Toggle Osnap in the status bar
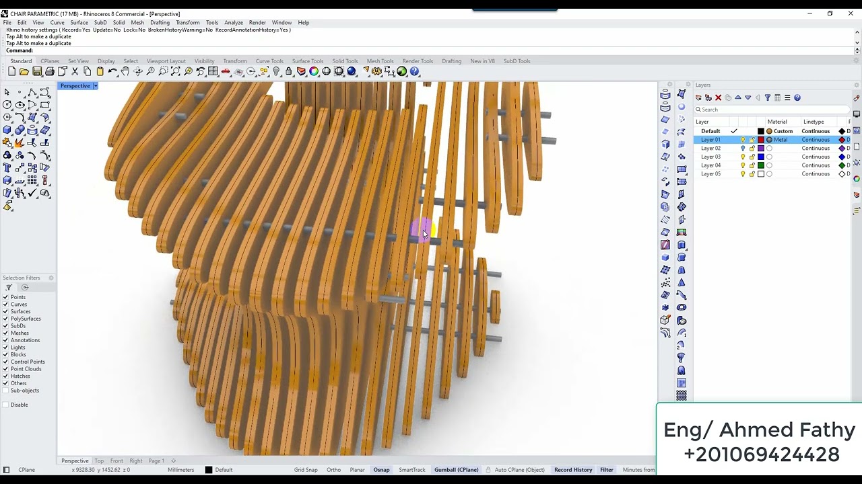The height and width of the screenshot is (484, 862). pos(381,470)
